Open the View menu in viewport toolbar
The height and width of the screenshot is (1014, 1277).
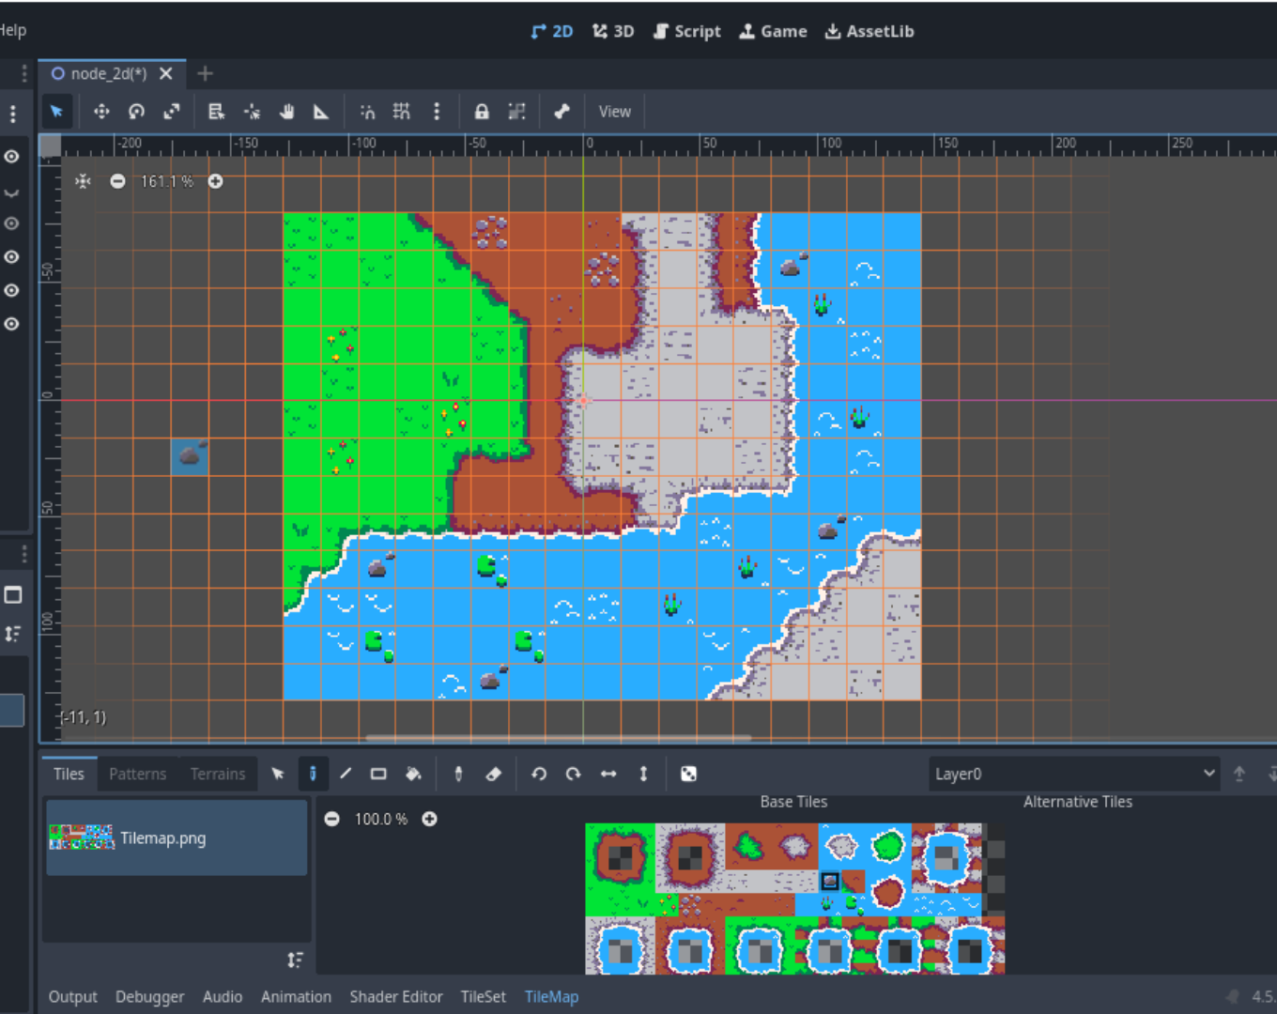pyautogui.click(x=615, y=112)
